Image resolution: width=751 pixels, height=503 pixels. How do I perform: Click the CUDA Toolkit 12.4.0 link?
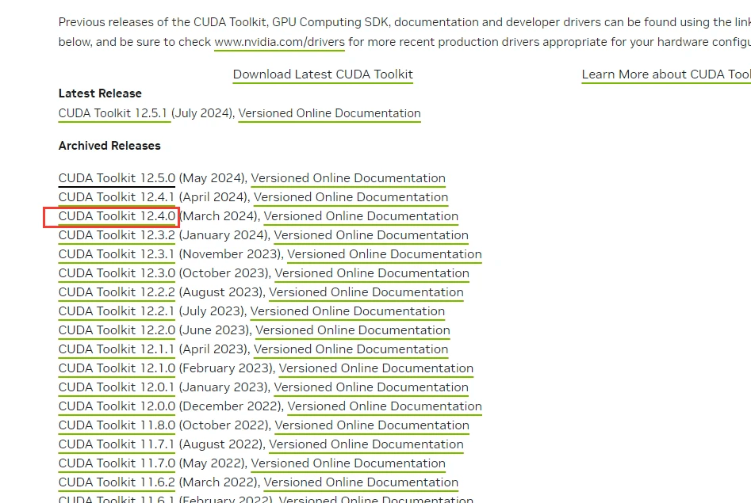pyautogui.click(x=117, y=216)
